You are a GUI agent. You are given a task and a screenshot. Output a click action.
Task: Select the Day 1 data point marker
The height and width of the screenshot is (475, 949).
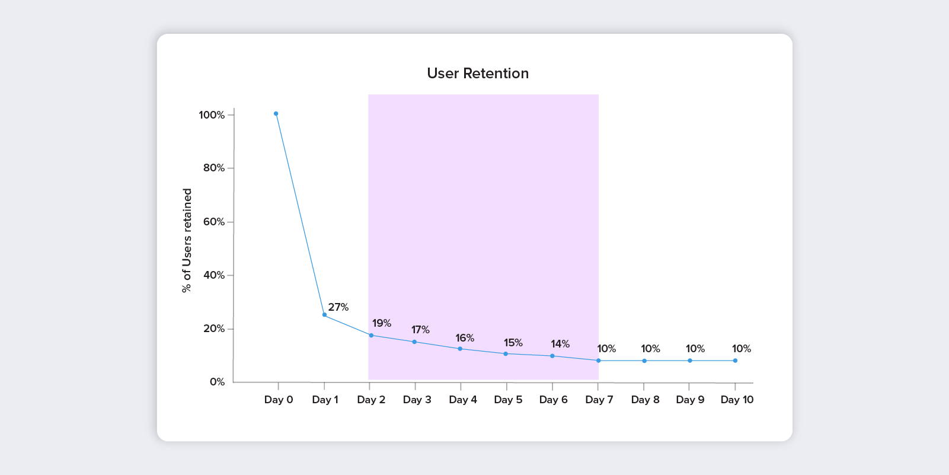point(324,315)
